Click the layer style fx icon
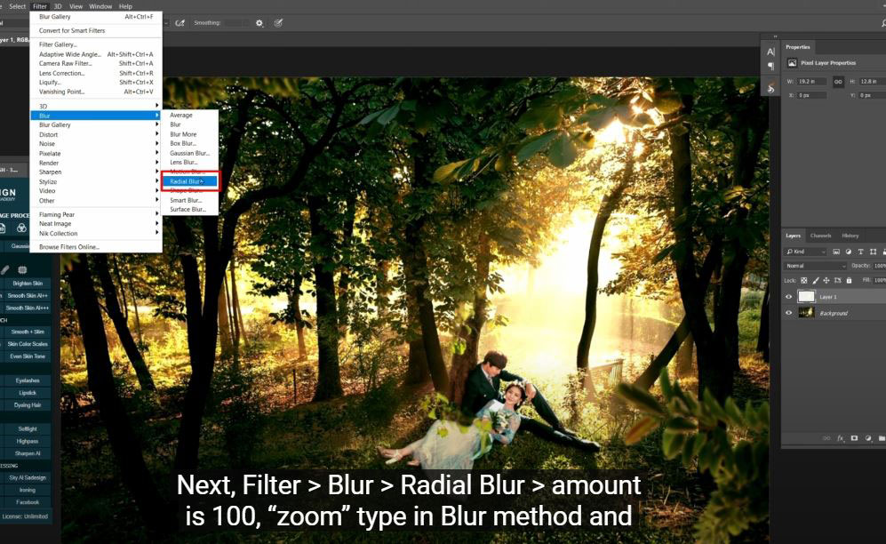886x544 pixels. pyautogui.click(x=841, y=438)
